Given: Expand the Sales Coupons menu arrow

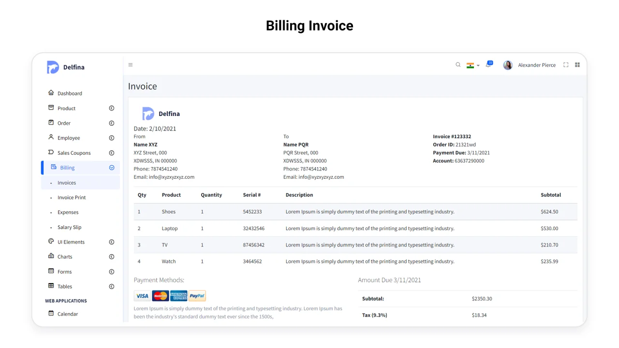Looking at the screenshot, I should click(x=112, y=153).
